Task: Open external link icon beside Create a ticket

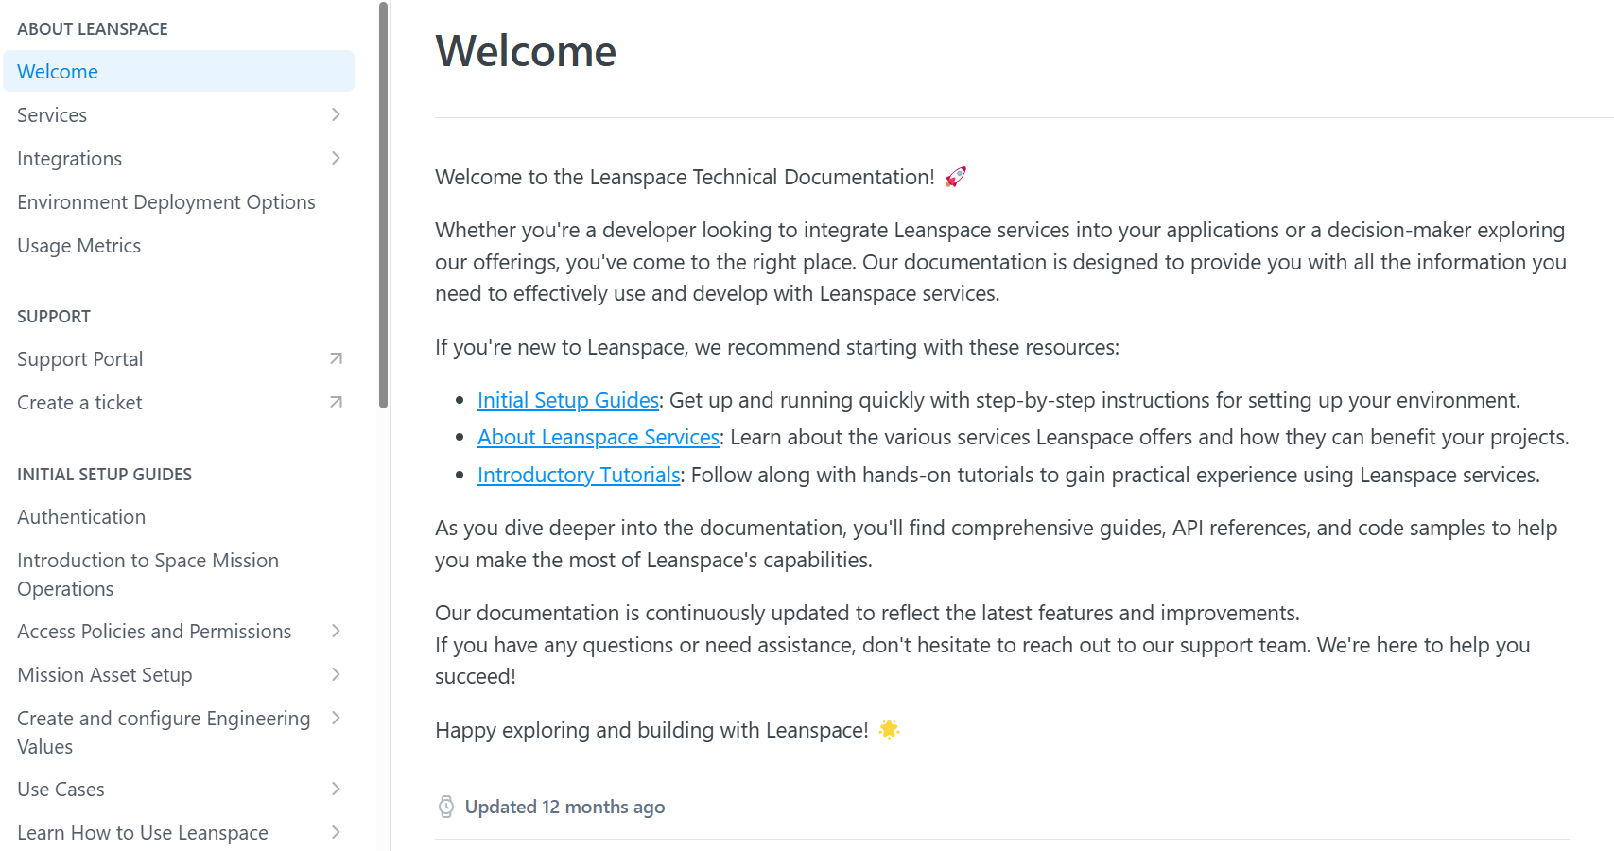Action: tap(336, 403)
